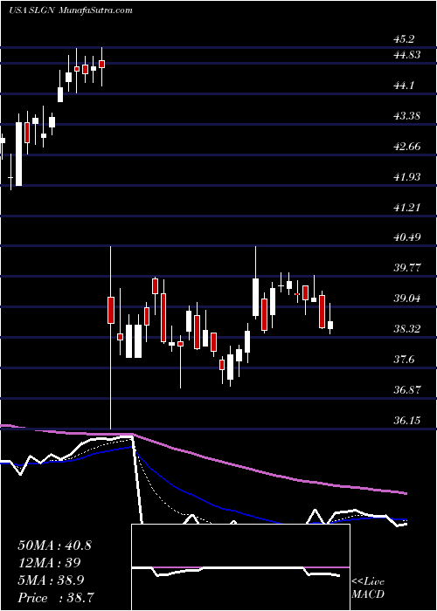Select the 41.93 price axis label
The image size is (437, 611).
coord(407,176)
